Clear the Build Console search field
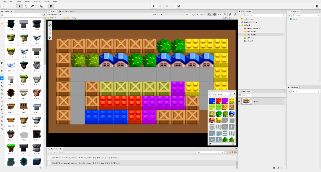 [223, 152]
